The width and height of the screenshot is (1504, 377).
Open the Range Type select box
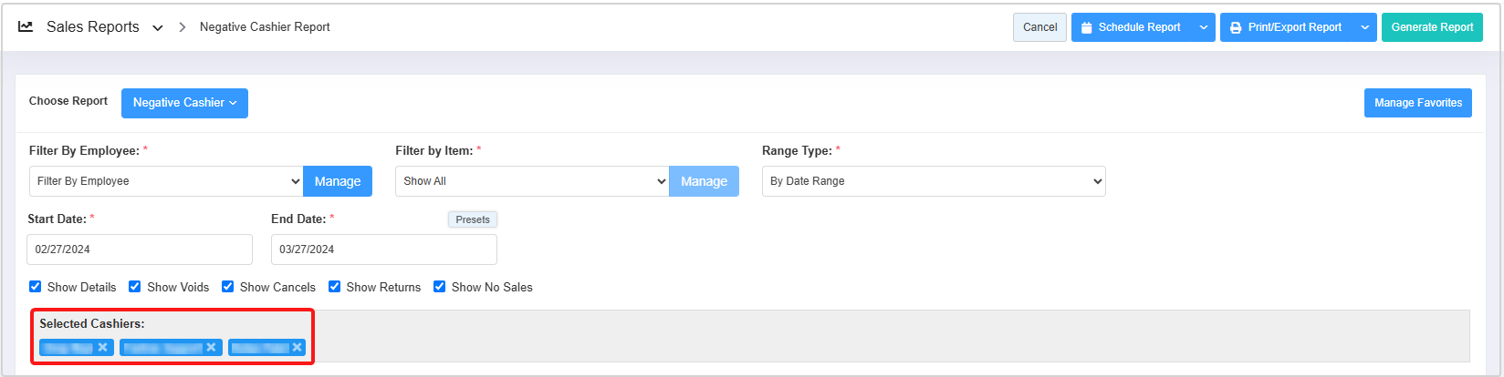[x=933, y=181]
